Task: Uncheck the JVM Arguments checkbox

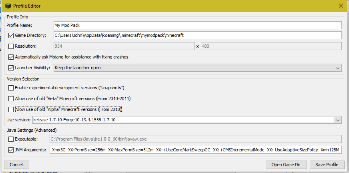Action: (11, 150)
